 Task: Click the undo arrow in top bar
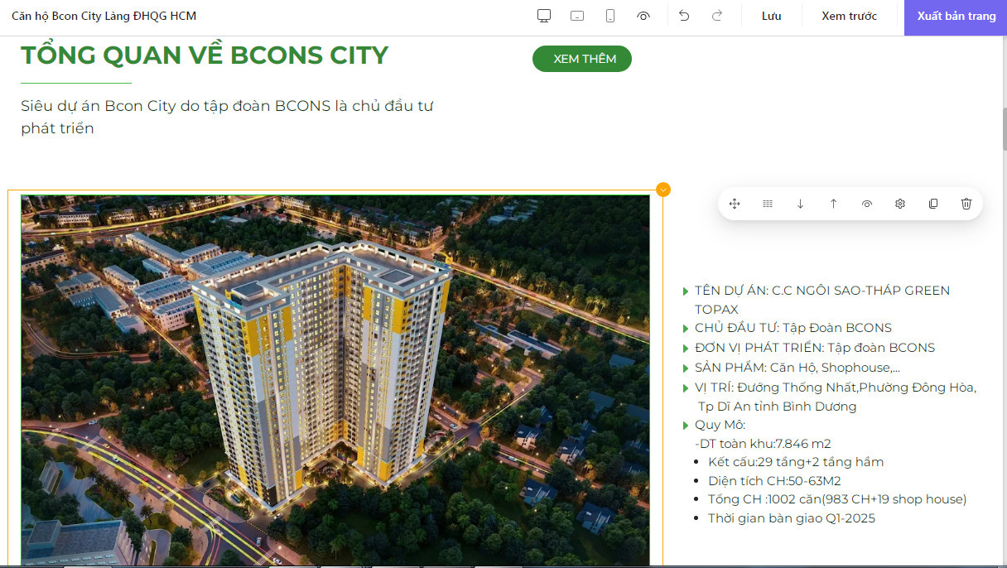684,17
